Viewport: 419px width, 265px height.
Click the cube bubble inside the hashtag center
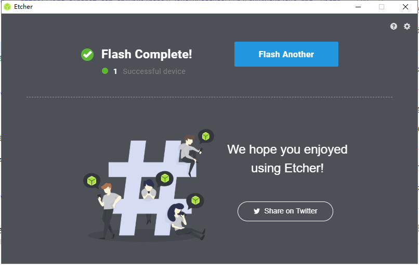coord(165,179)
